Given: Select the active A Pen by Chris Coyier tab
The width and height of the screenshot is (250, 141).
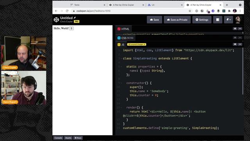Looking at the screenshot, I should (204, 5).
